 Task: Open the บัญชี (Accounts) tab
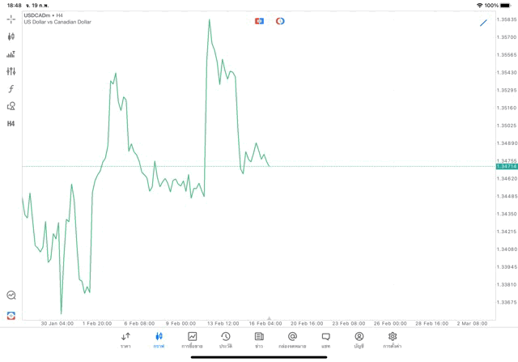(x=359, y=340)
